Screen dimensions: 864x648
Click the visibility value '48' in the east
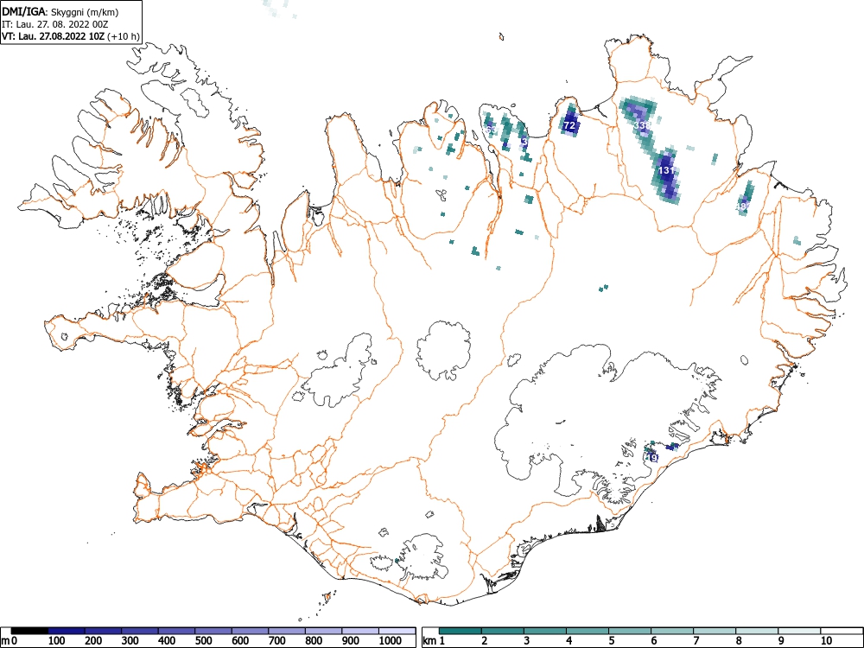point(741,206)
